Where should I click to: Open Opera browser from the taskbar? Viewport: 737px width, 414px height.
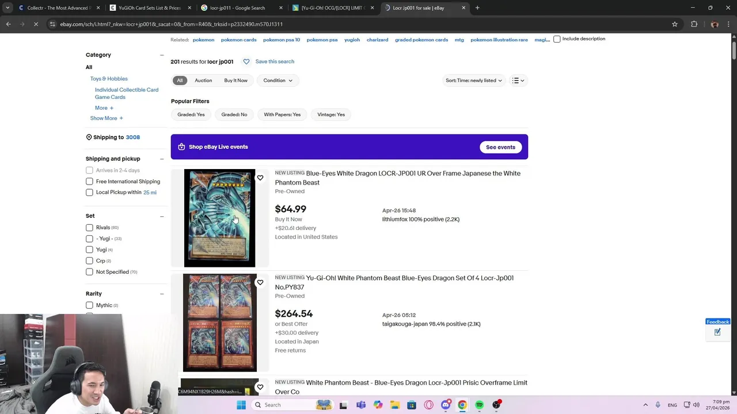pos(428,405)
